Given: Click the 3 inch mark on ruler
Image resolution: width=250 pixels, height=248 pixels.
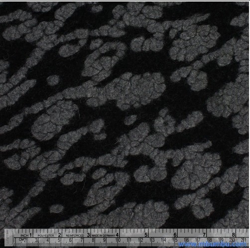Looking at the screenshot, I should point(89,235).
